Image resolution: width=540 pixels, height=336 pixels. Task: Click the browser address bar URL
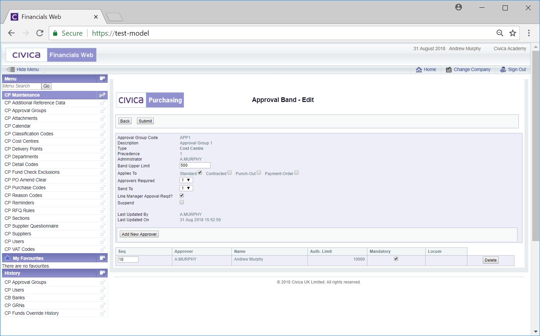[x=120, y=33]
